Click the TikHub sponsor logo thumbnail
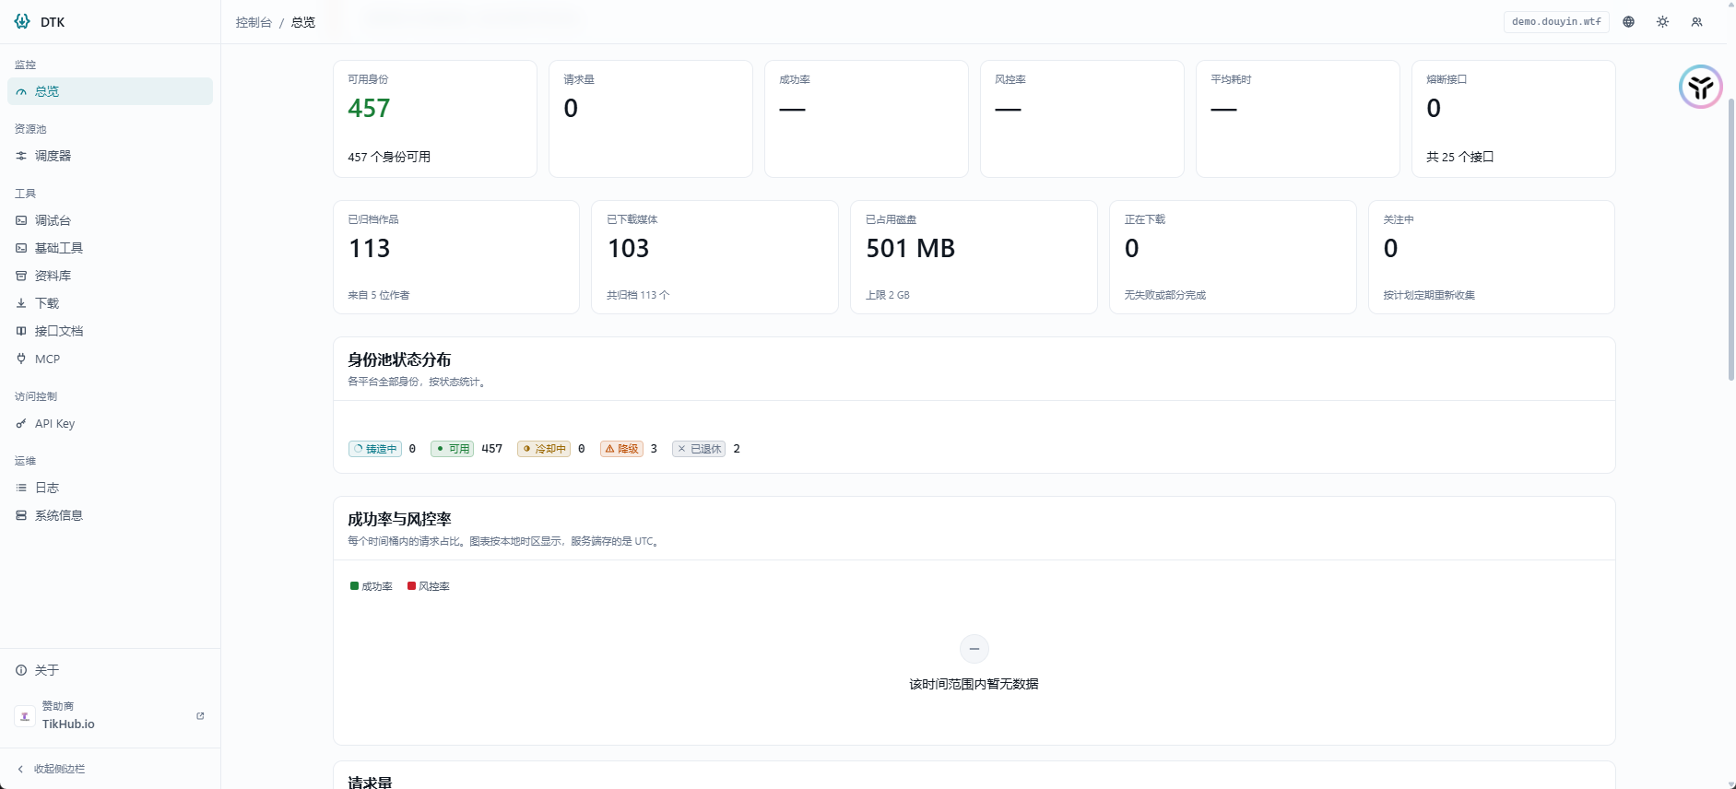Screen dimensions: 1736x789 click(25, 716)
